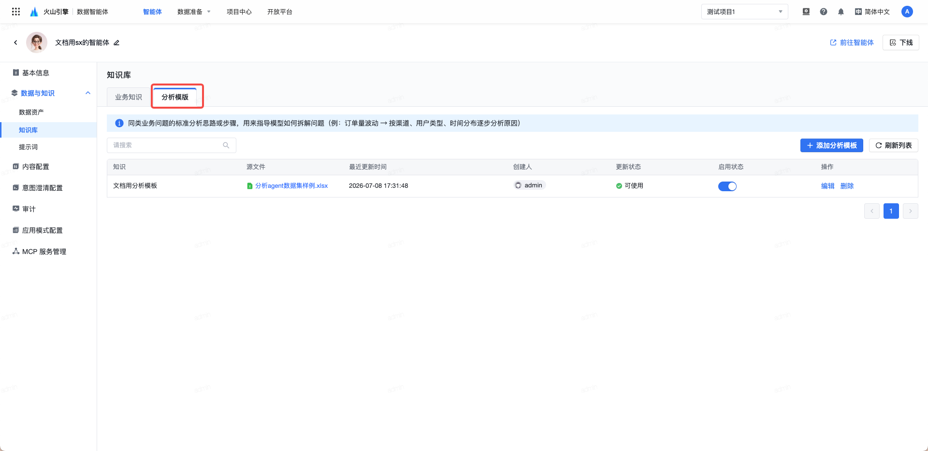The height and width of the screenshot is (451, 928).
Task: Open the 开放平台 top menu
Action: [280, 12]
